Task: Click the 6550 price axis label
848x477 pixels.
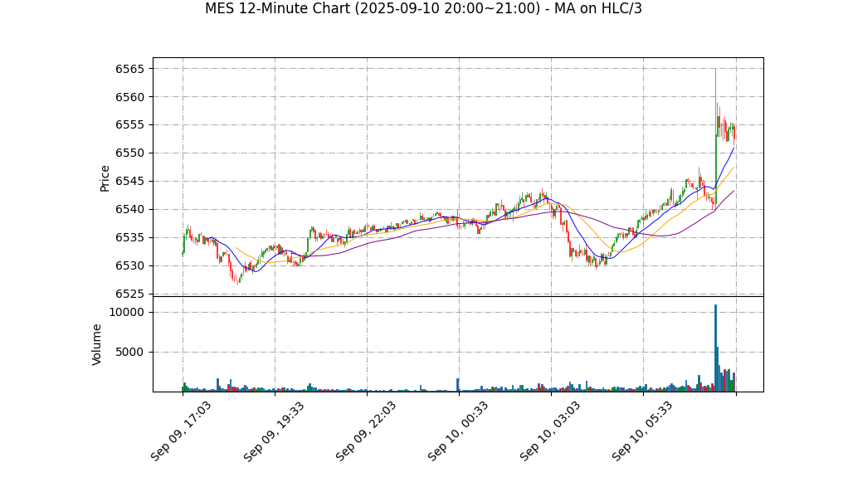Action: [x=129, y=153]
